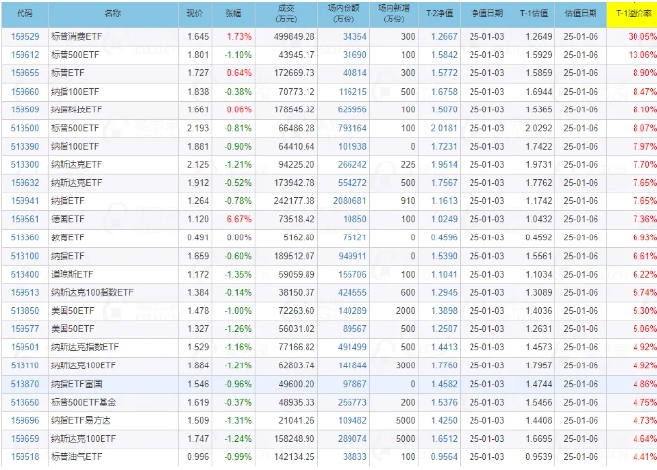Click the 净值日期 column header

pos(486,14)
